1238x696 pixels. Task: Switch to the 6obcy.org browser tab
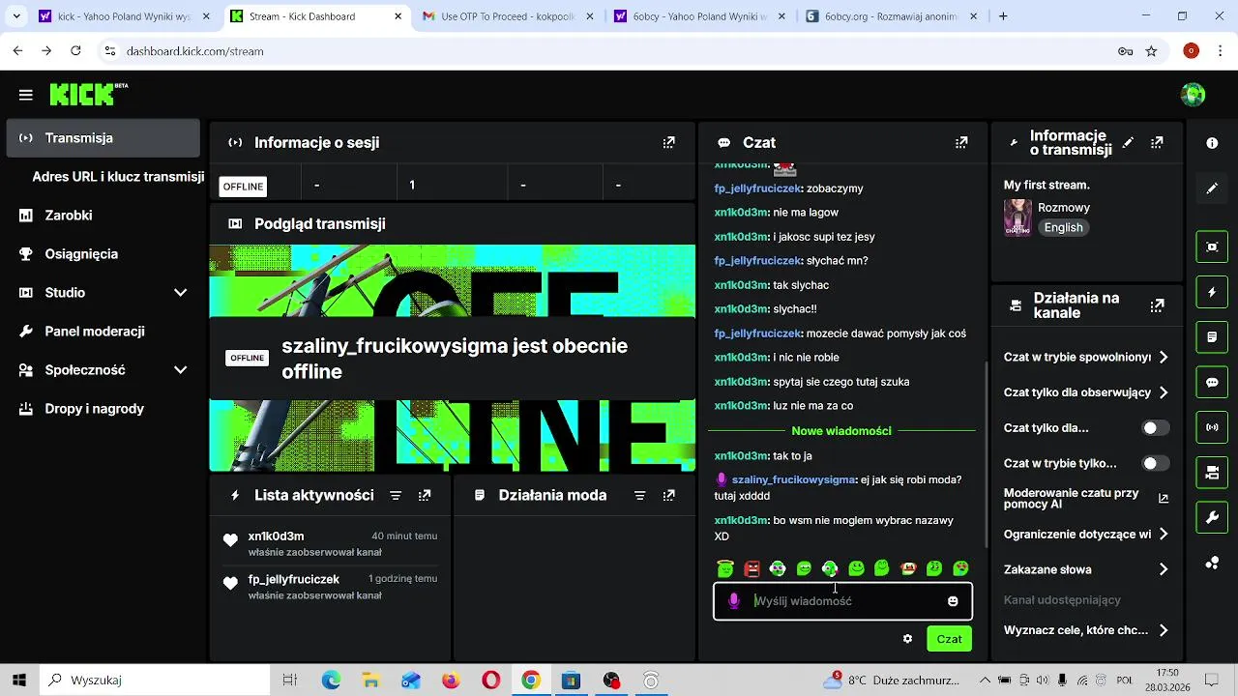click(x=891, y=16)
